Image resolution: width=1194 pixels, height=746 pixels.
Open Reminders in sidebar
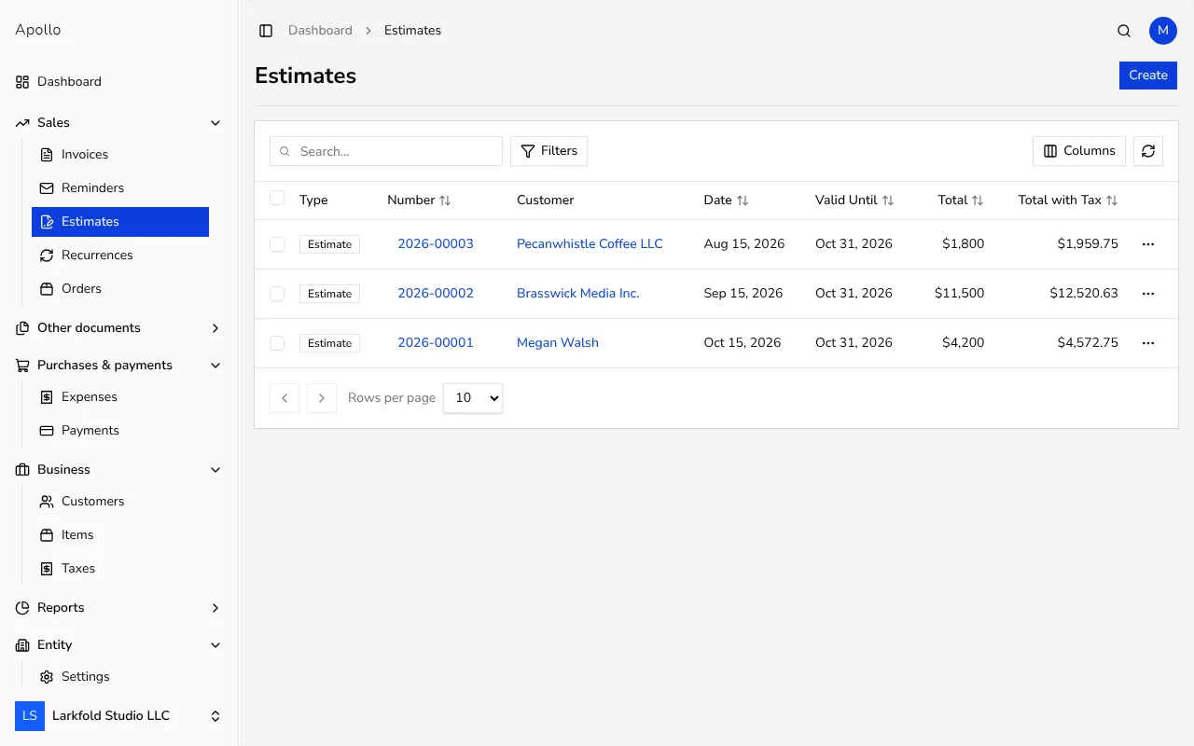click(x=120, y=188)
